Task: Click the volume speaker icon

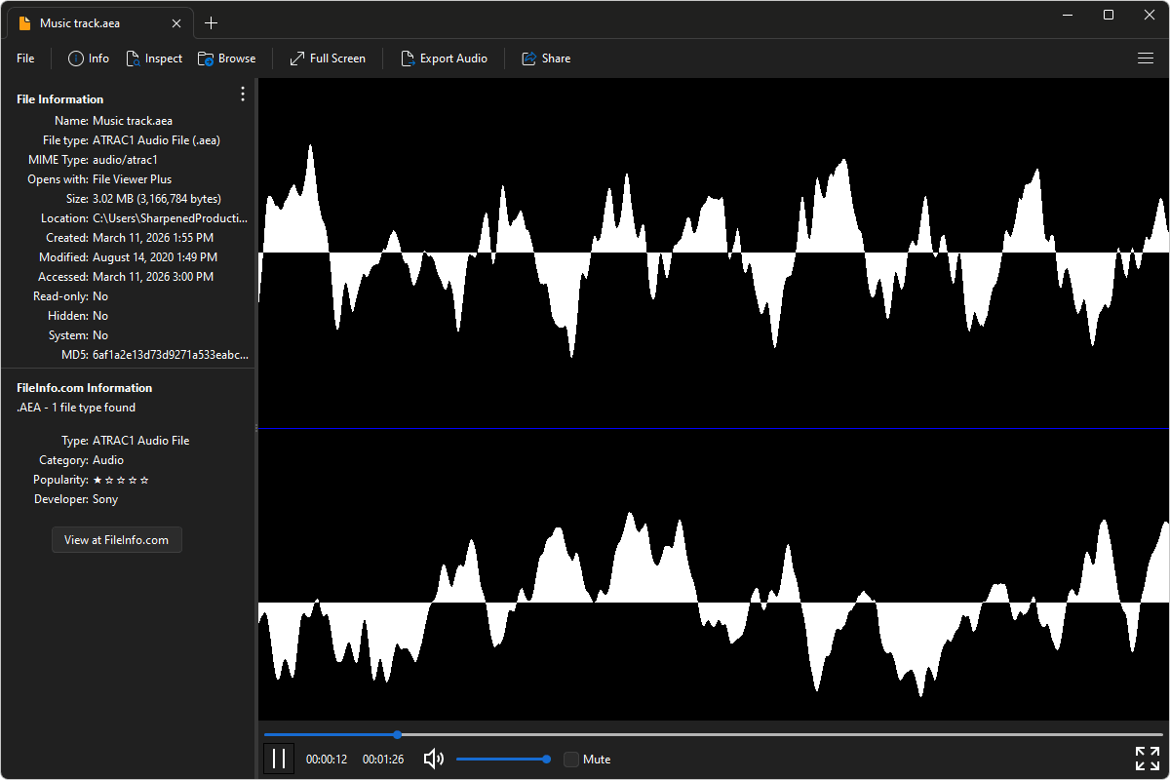Action: [433, 759]
